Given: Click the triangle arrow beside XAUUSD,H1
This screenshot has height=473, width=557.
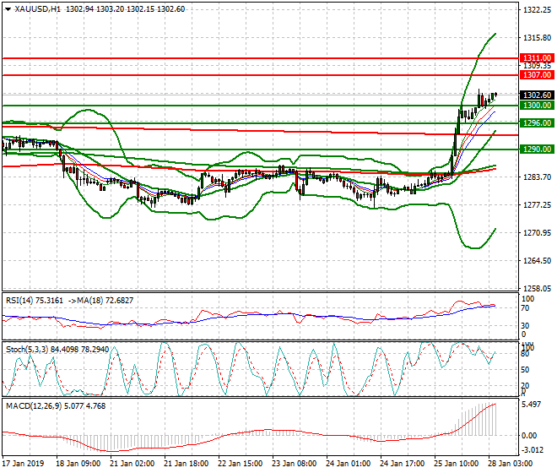Looking at the screenshot, I should click(7, 8).
